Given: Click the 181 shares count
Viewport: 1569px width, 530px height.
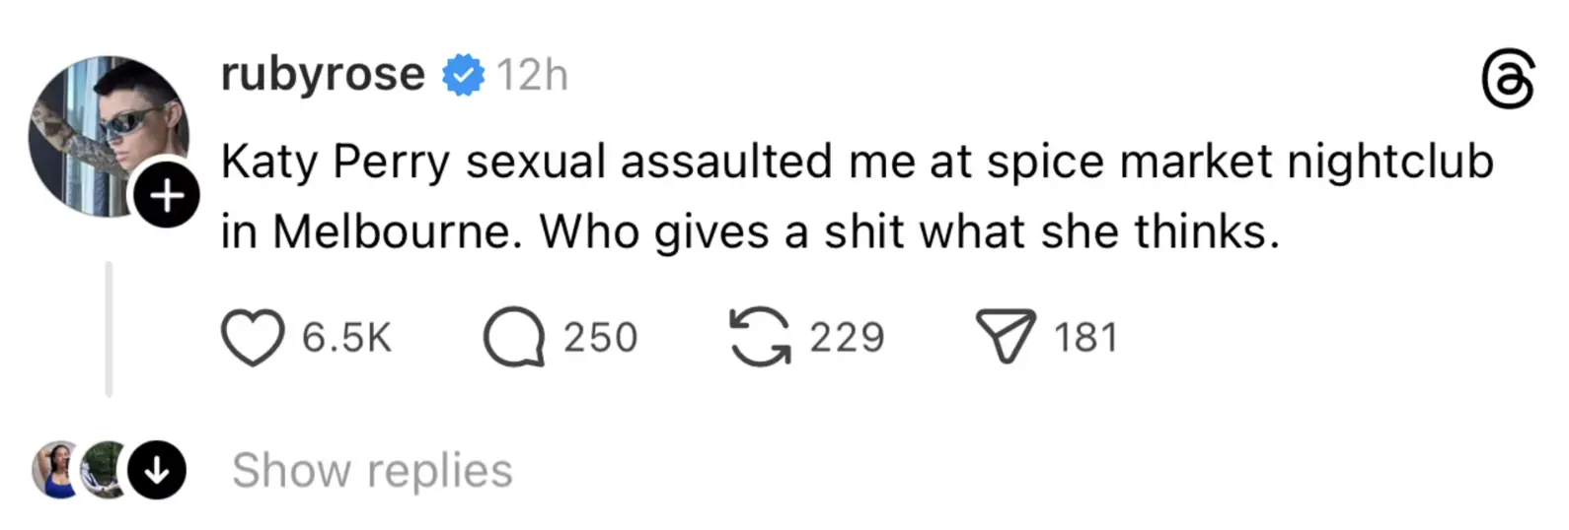Looking at the screenshot, I should click(x=1085, y=338).
